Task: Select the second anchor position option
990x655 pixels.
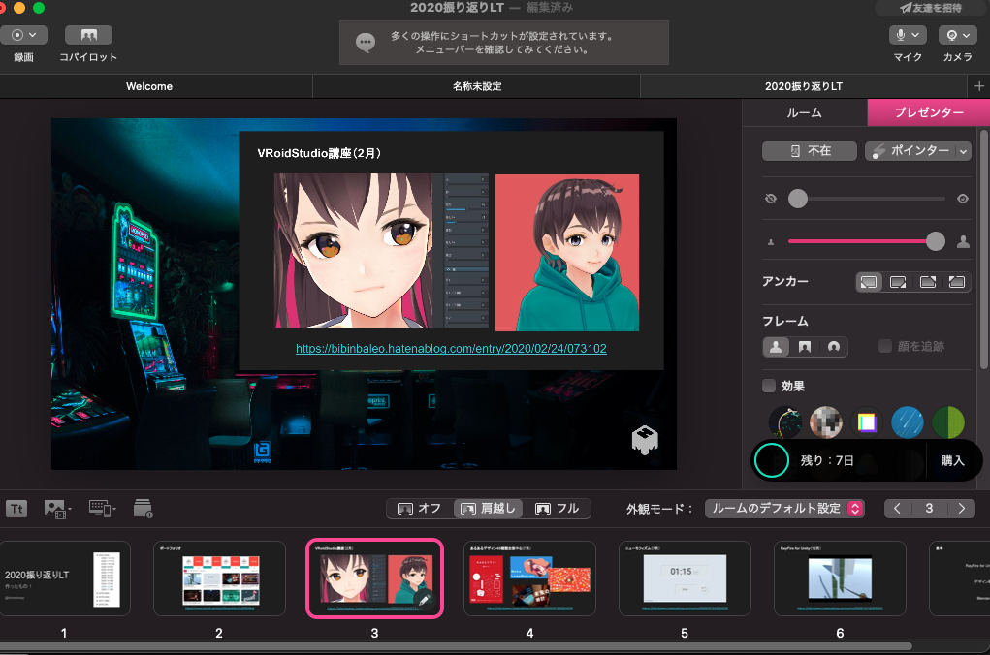Action: pyautogui.click(x=898, y=282)
